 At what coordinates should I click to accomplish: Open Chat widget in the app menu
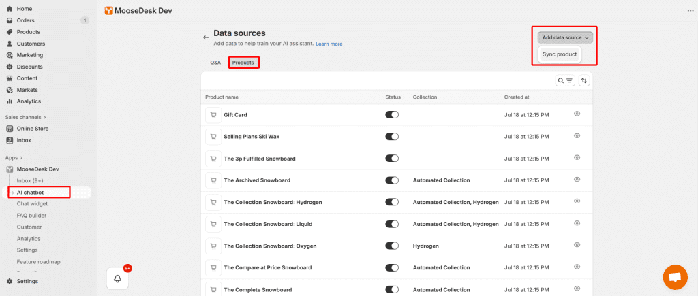click(x=32, y=204)
